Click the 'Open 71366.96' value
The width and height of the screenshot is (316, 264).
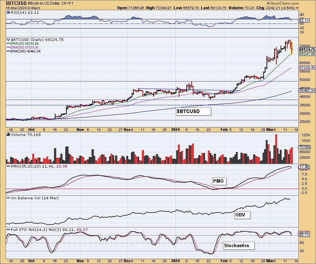(x=131, y=8)
